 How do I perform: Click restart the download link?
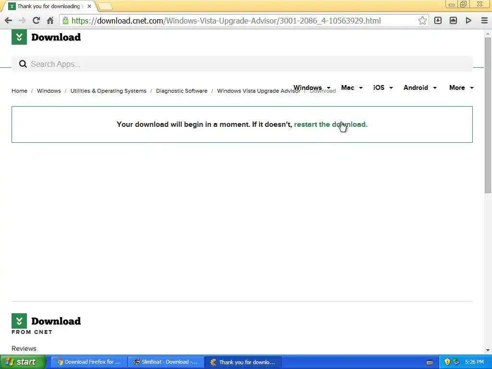pyautogui.click(x=331, y=124)
